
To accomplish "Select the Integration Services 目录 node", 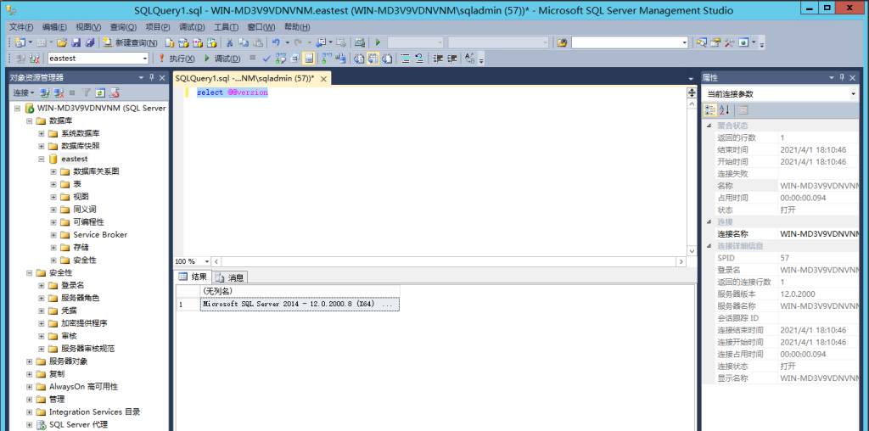I will tap(94, 412).
